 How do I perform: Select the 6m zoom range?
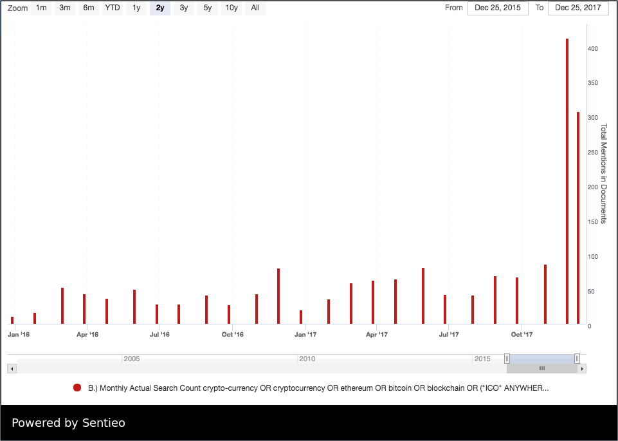click(x=89, y=8)
